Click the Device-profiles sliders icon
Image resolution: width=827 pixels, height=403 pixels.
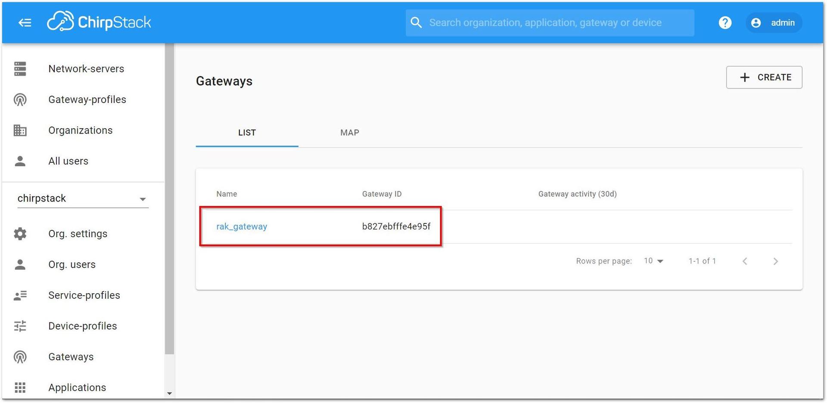tap(20, 326)
